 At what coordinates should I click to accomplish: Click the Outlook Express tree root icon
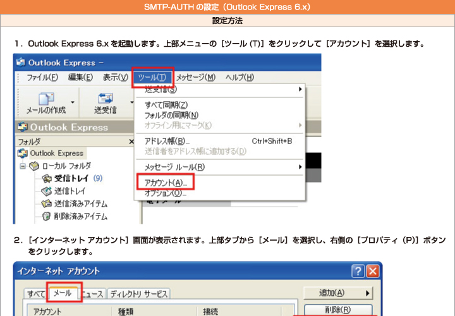tap(23, 153)
